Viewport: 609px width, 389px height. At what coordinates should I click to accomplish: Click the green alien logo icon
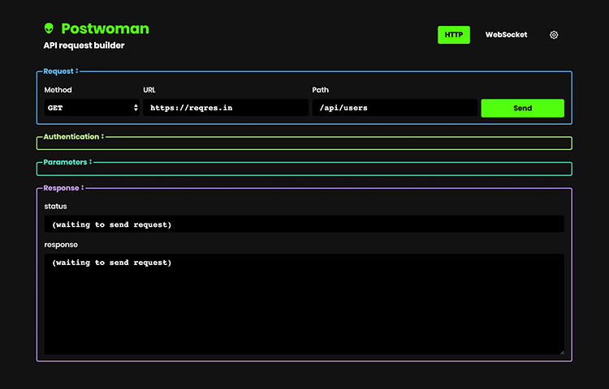point(50,28)
